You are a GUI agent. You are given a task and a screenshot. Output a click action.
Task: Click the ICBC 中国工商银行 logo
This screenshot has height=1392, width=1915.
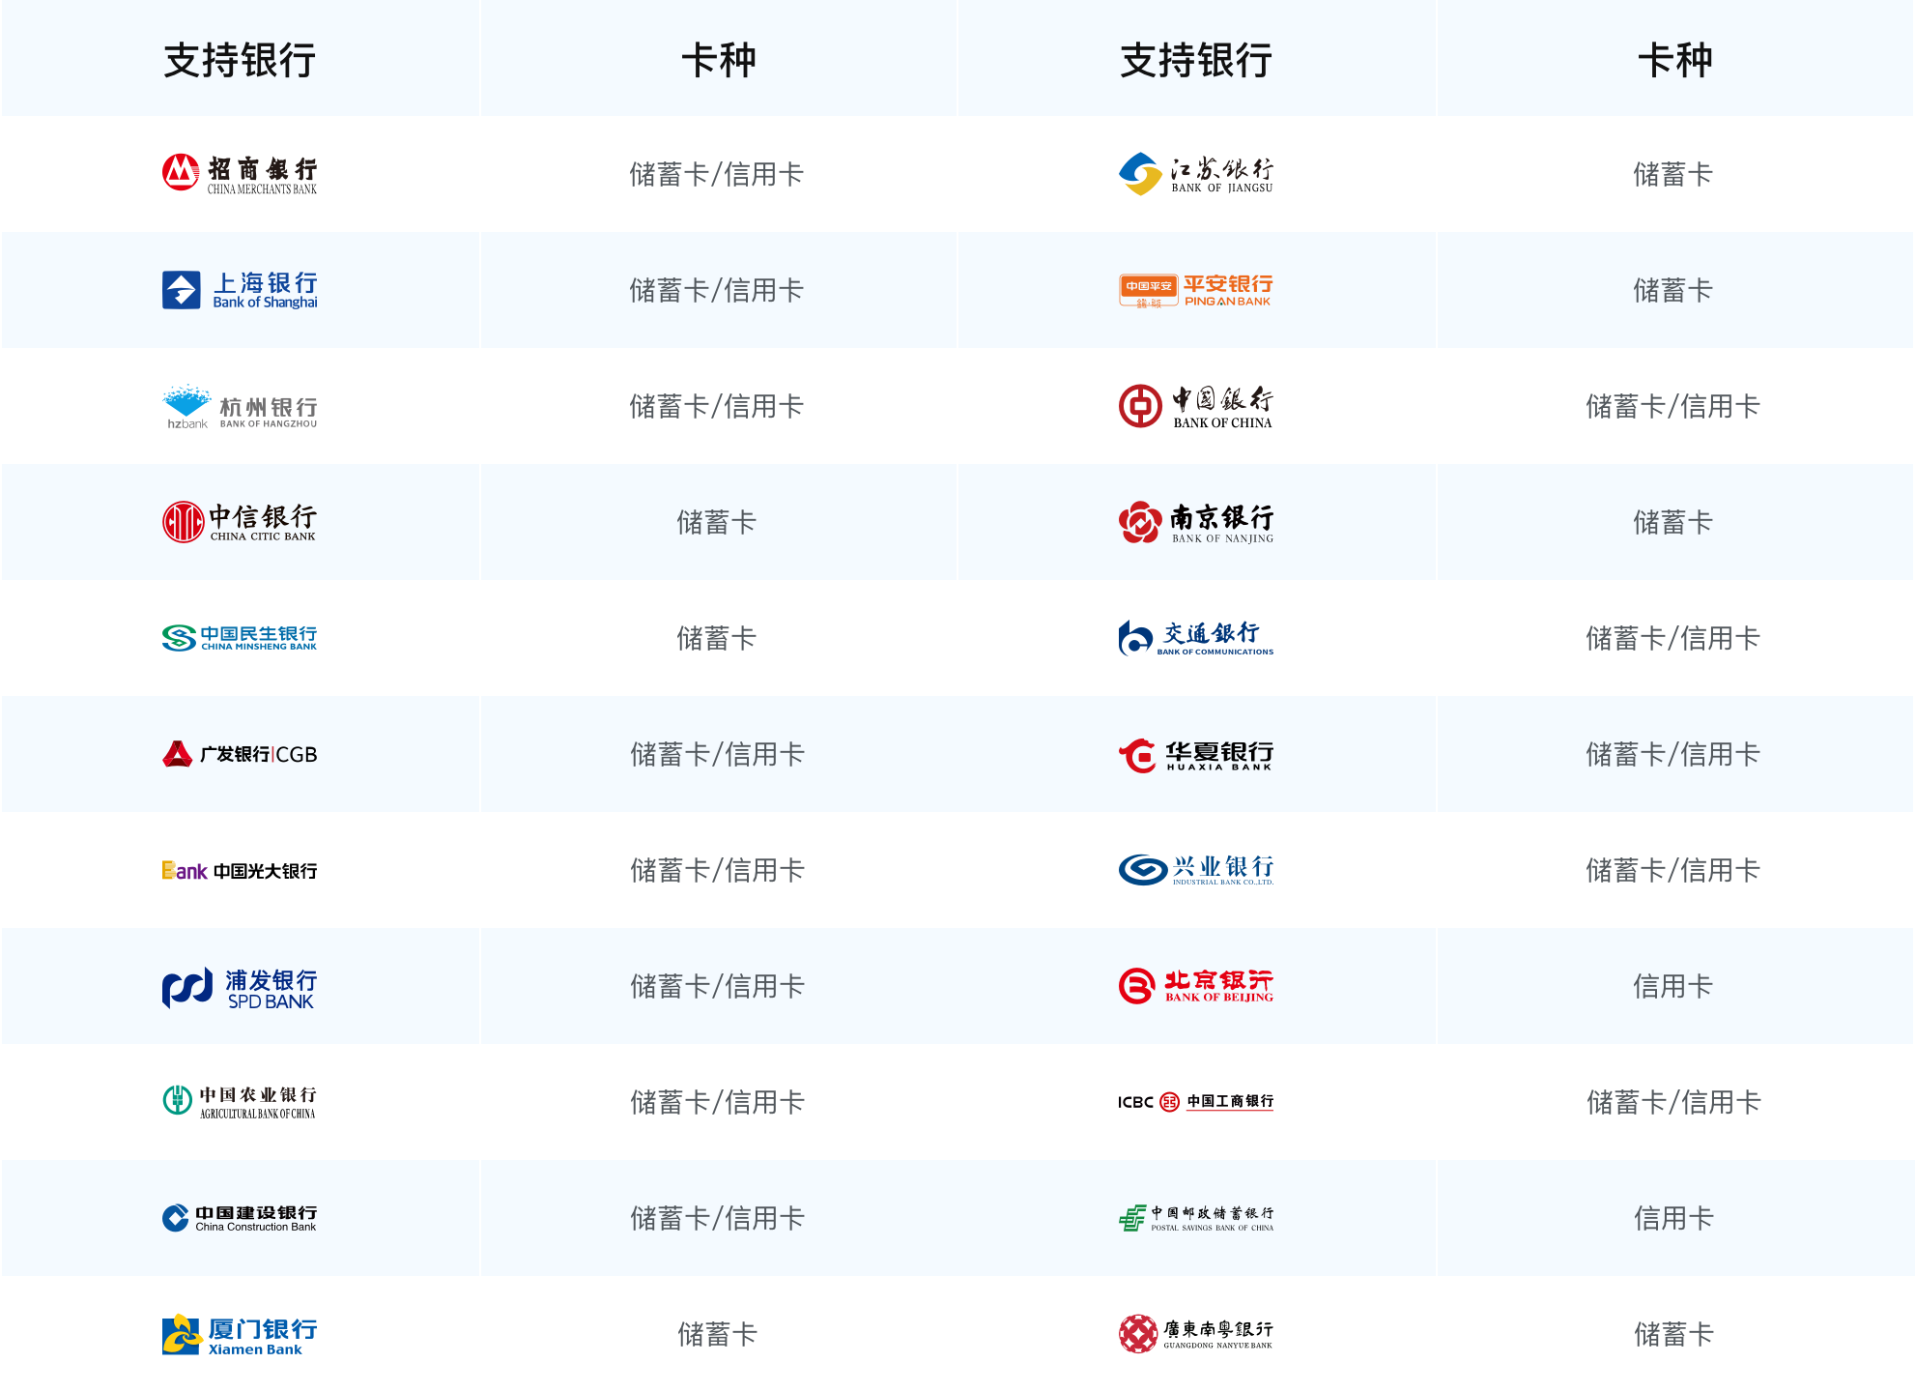point(1196,1102)
